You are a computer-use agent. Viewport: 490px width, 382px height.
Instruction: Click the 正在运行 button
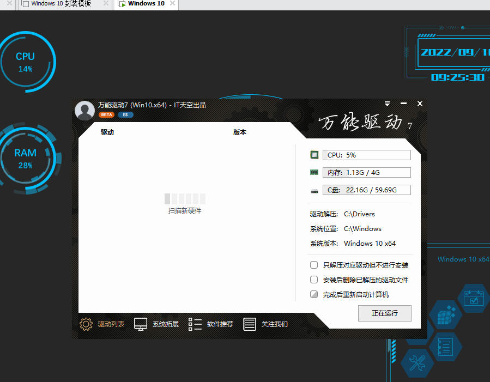click(385, 313)
